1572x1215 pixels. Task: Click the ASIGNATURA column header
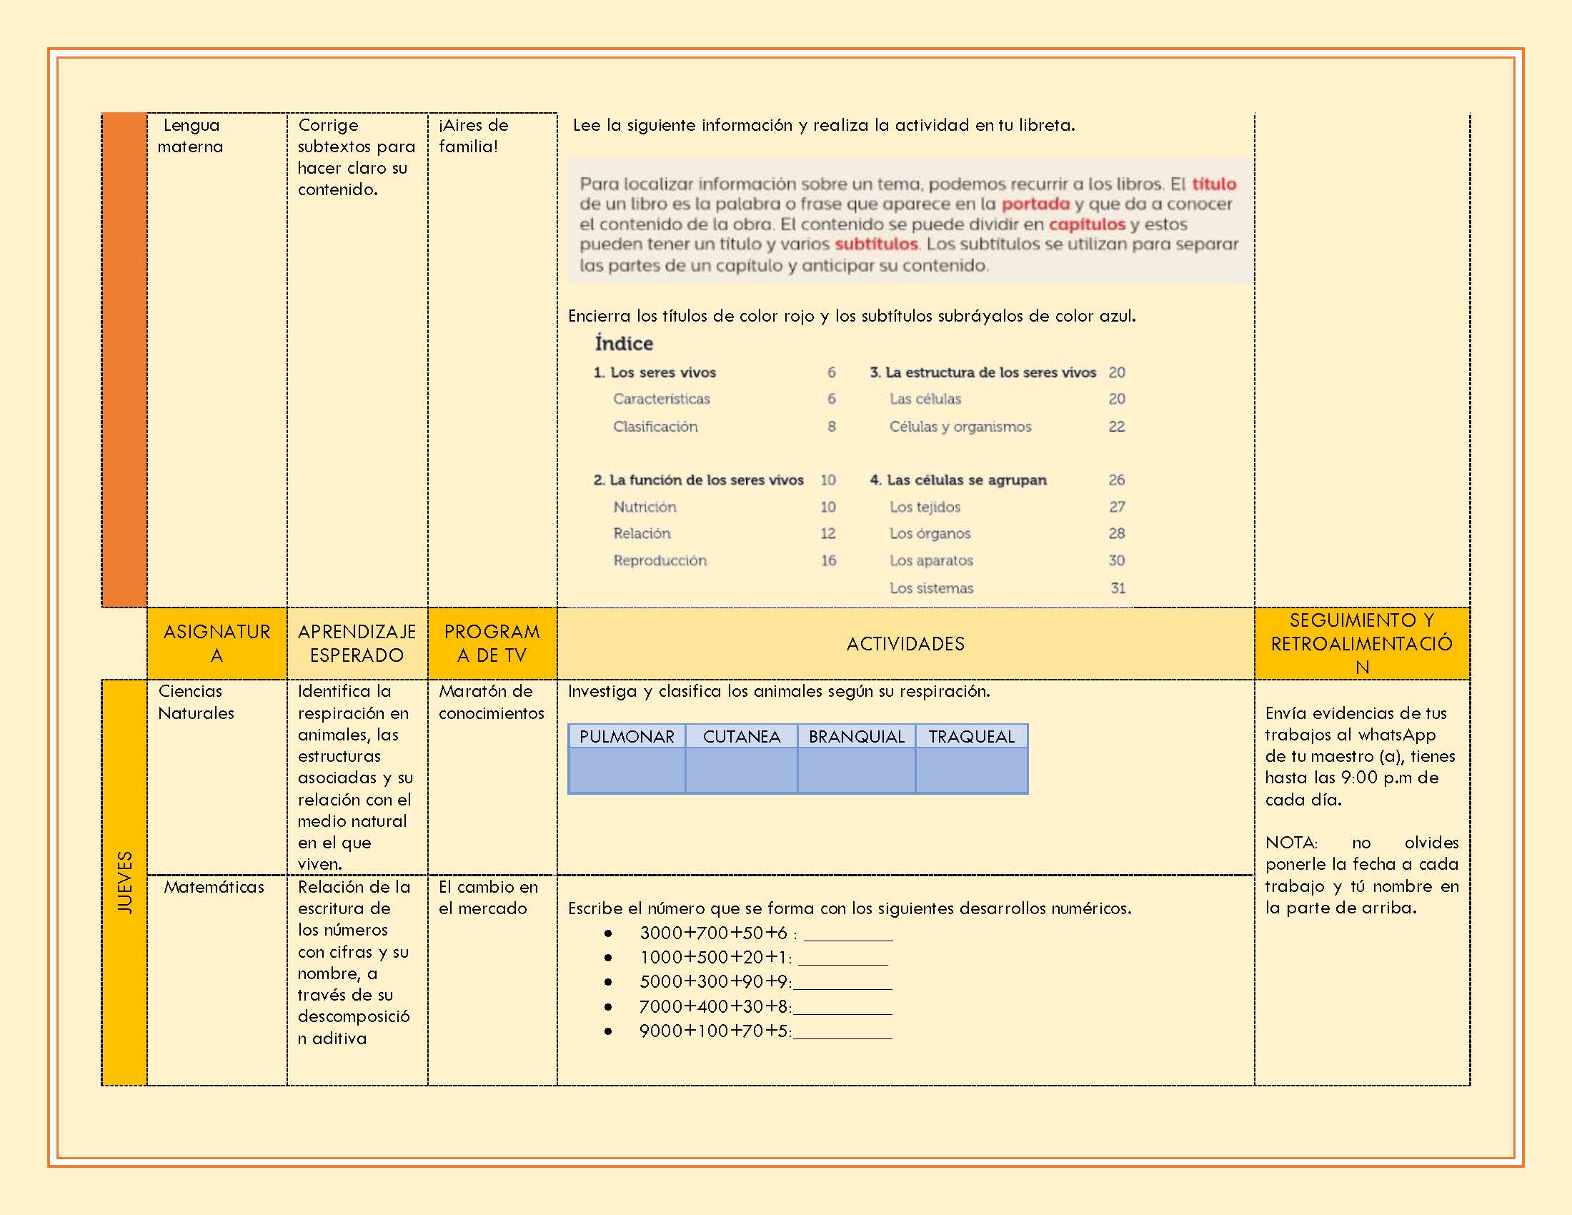pyautogui.click(x=217, y=643)
